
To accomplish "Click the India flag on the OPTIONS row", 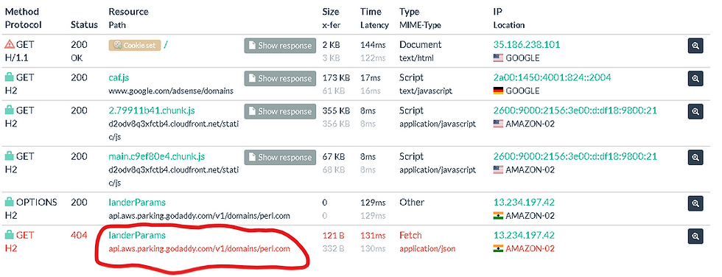I will point(498,216).
